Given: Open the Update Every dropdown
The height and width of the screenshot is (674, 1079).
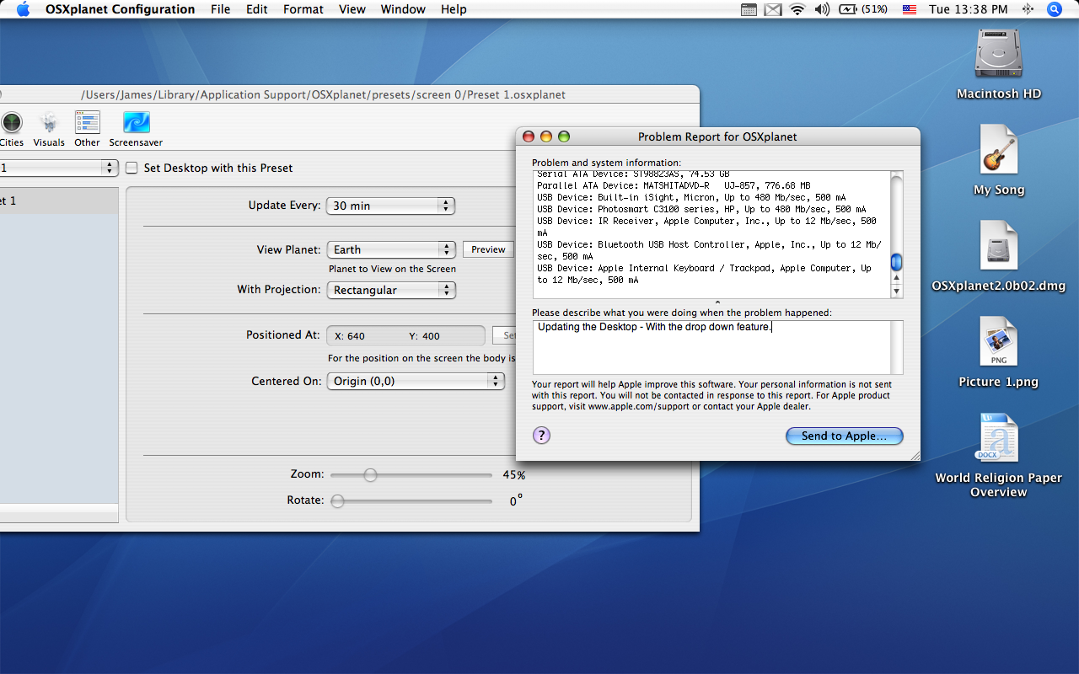Looking at the screenshot, I should (x=390, y=206).
